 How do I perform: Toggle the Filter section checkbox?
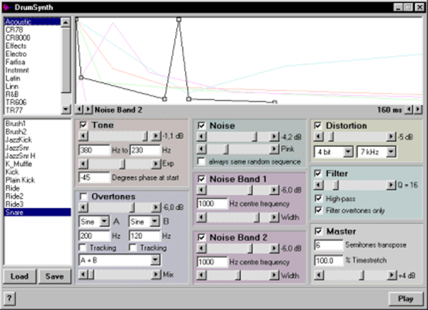pyautogui.click(x=318, y=173)
